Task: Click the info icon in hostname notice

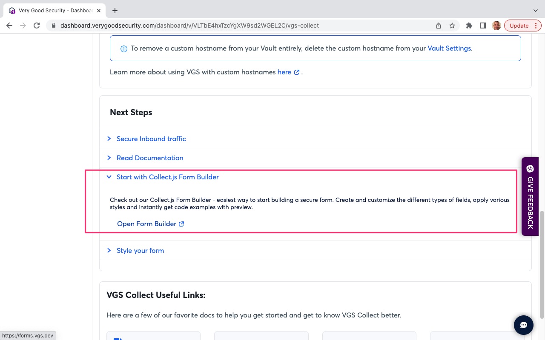Action: pyautogui.click(x=124, y=49)
